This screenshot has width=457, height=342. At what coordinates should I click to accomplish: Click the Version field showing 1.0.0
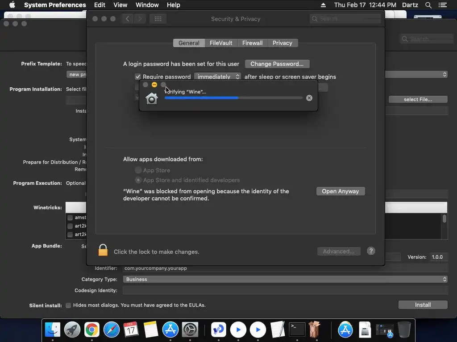coord(438,257)
